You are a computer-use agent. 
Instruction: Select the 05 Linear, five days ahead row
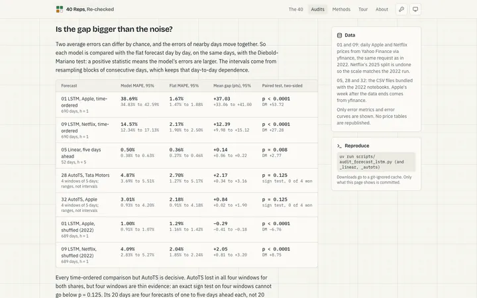click(186, 156)
